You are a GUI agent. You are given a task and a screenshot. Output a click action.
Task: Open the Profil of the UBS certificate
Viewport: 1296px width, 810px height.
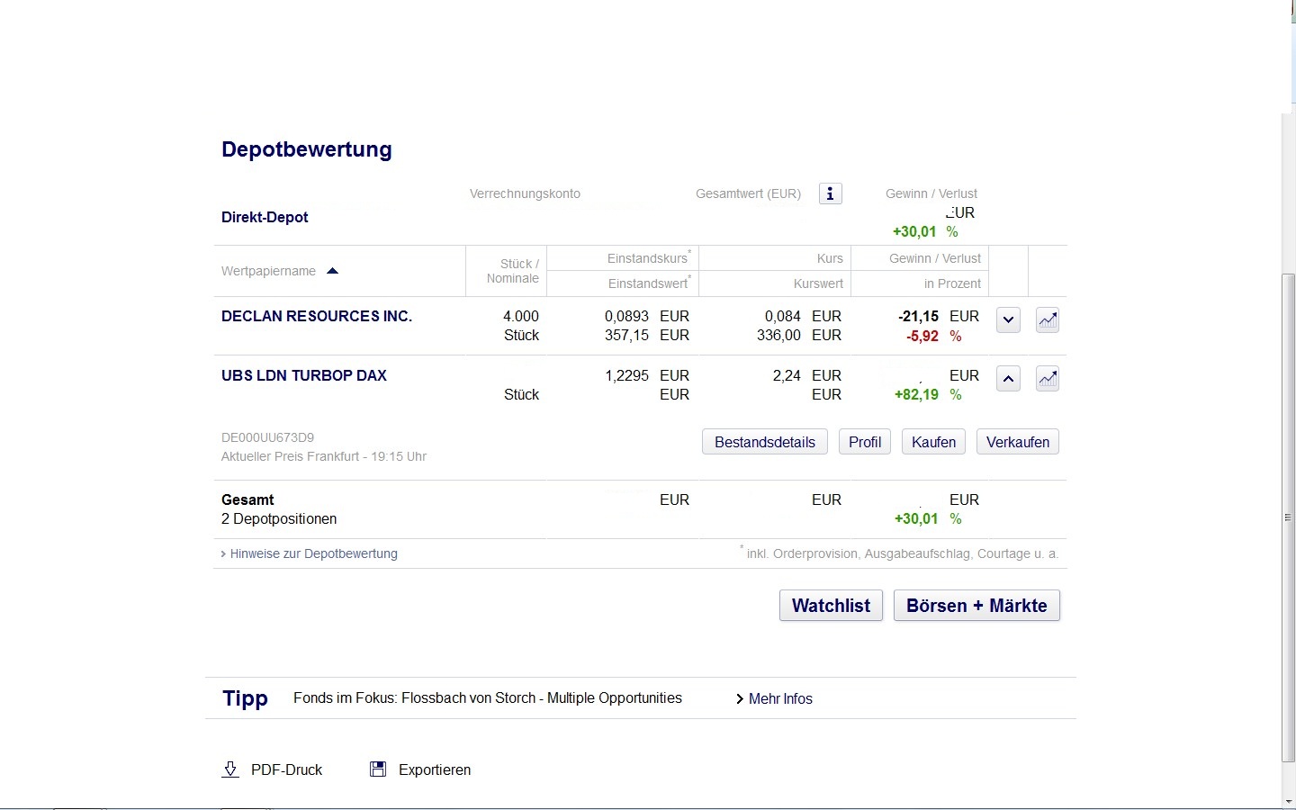pyautogui.click(x=863, y=442)
